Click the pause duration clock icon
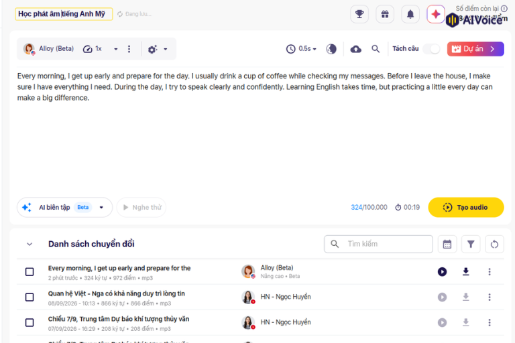 point(290,49)
